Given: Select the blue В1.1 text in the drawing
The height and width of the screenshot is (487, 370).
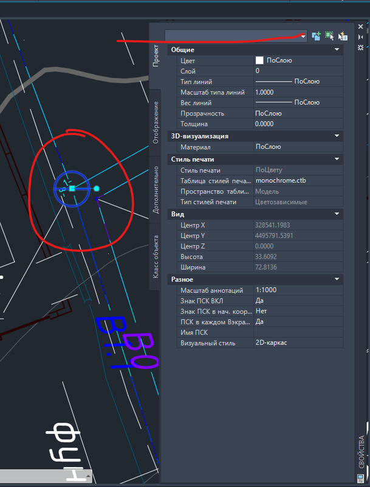Looking at the screenshot, I should point(115,342).
